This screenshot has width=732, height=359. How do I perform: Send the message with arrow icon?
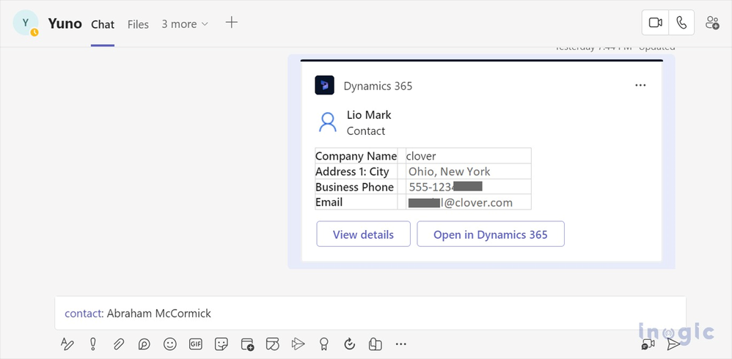coord(673,344)
